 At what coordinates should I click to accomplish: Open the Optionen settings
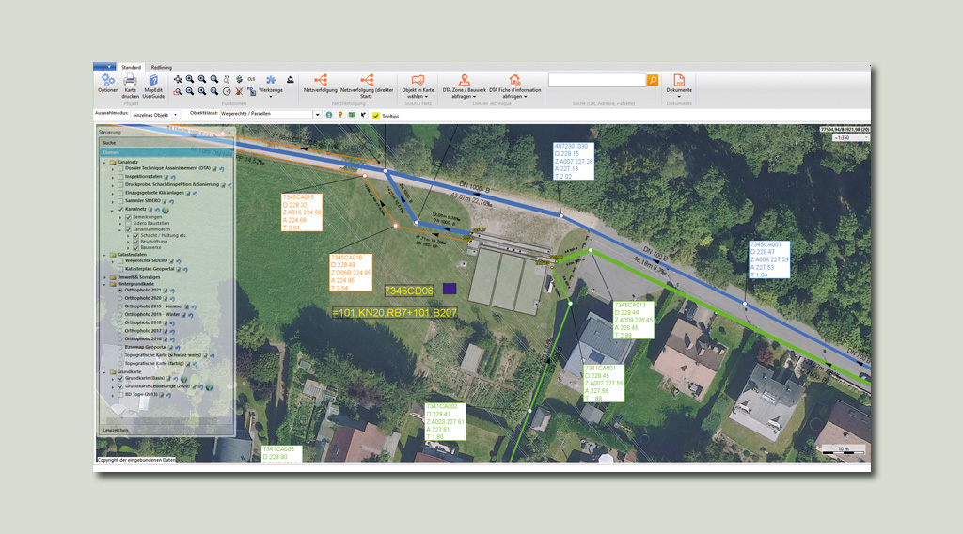(x=108, y=82)
